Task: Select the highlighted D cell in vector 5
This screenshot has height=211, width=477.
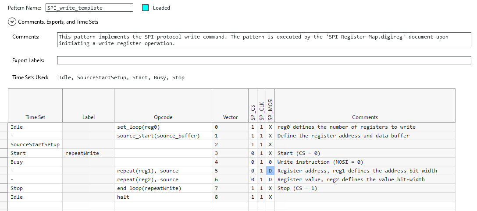Action: click(x=270, y=171)
